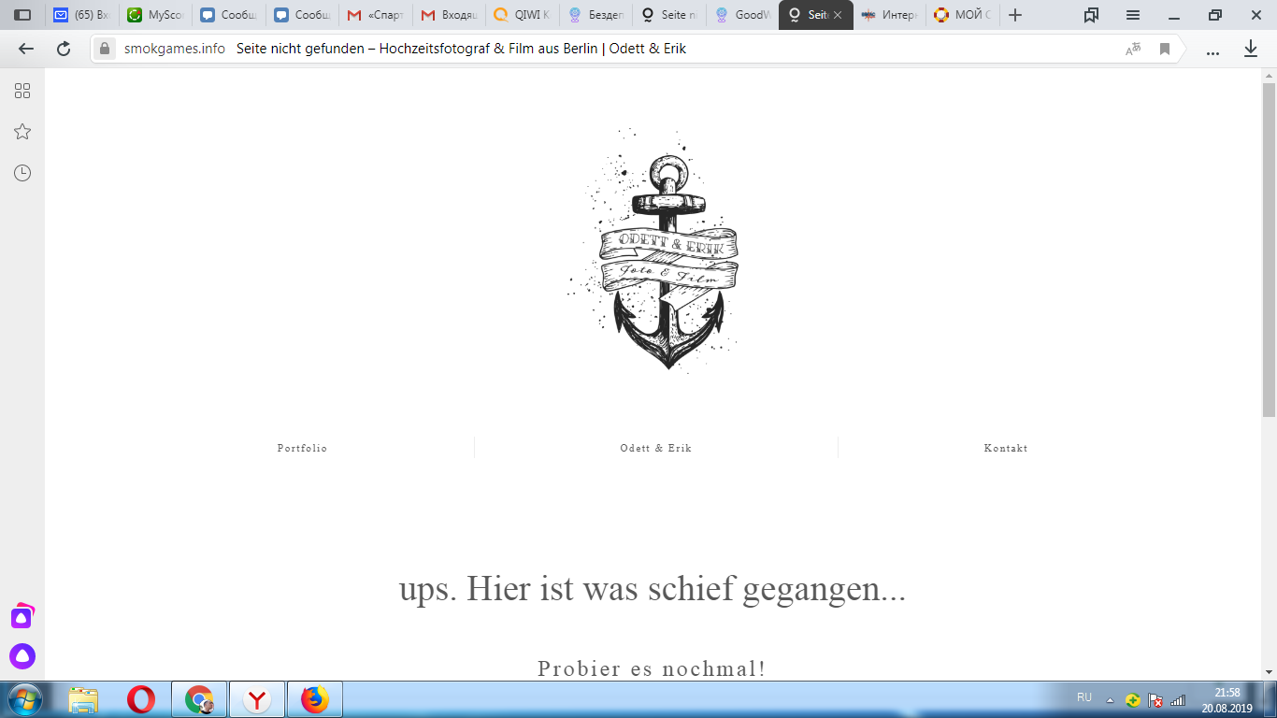
Task: Open network signal tray icon
Action: pos(1178,700)
